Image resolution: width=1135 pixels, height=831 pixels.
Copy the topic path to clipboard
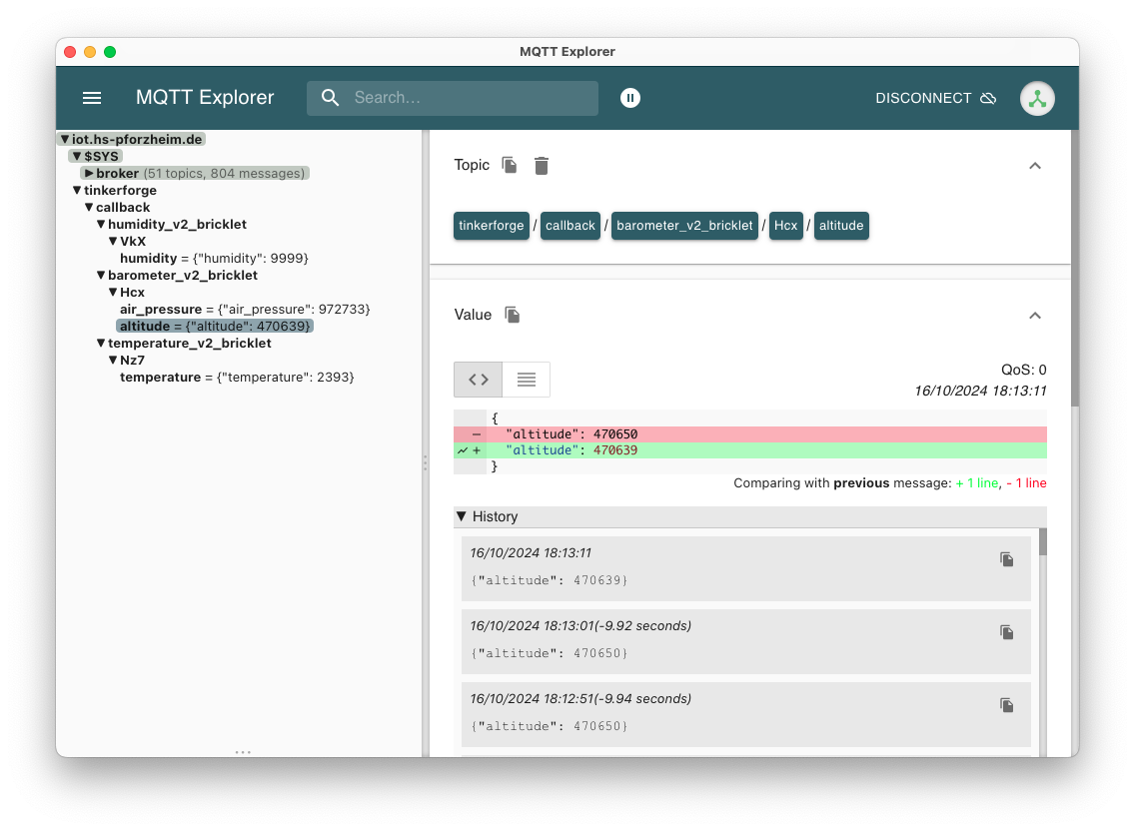(509, 165)
